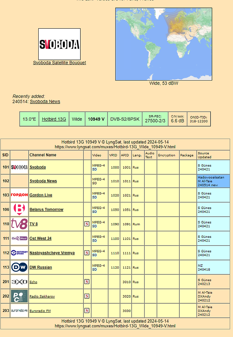This screenshot has width=233, height=337.
Task: Click the highlighted 240514 new source cell
Action: (x=213, y=181)
